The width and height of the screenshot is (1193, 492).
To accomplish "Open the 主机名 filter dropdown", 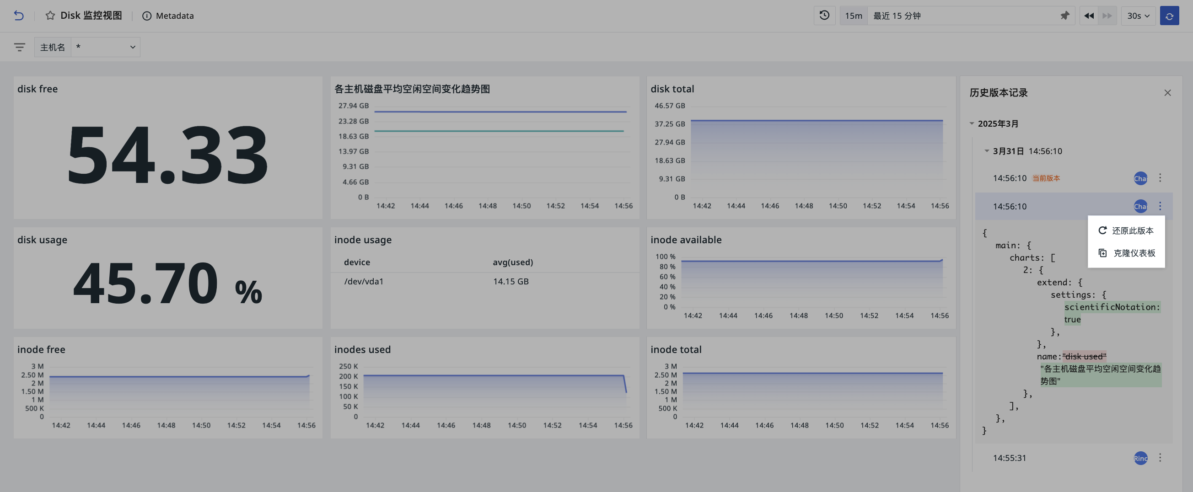I will coord(106,47).
